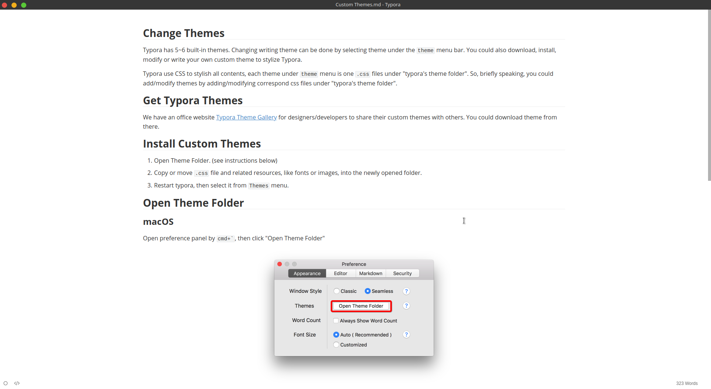Viewport: 711px width, 389px height.
Task: Open the 323 Words count popup
Action: 687,383
